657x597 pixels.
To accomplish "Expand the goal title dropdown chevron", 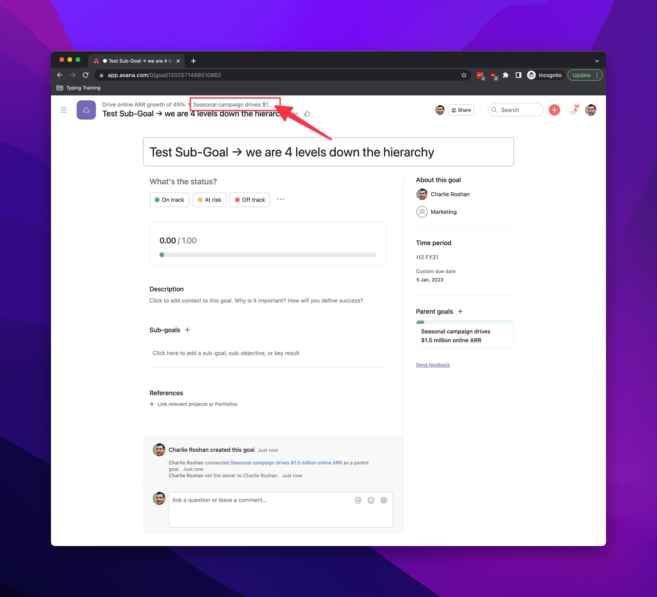I will click(x=296, y=114).
